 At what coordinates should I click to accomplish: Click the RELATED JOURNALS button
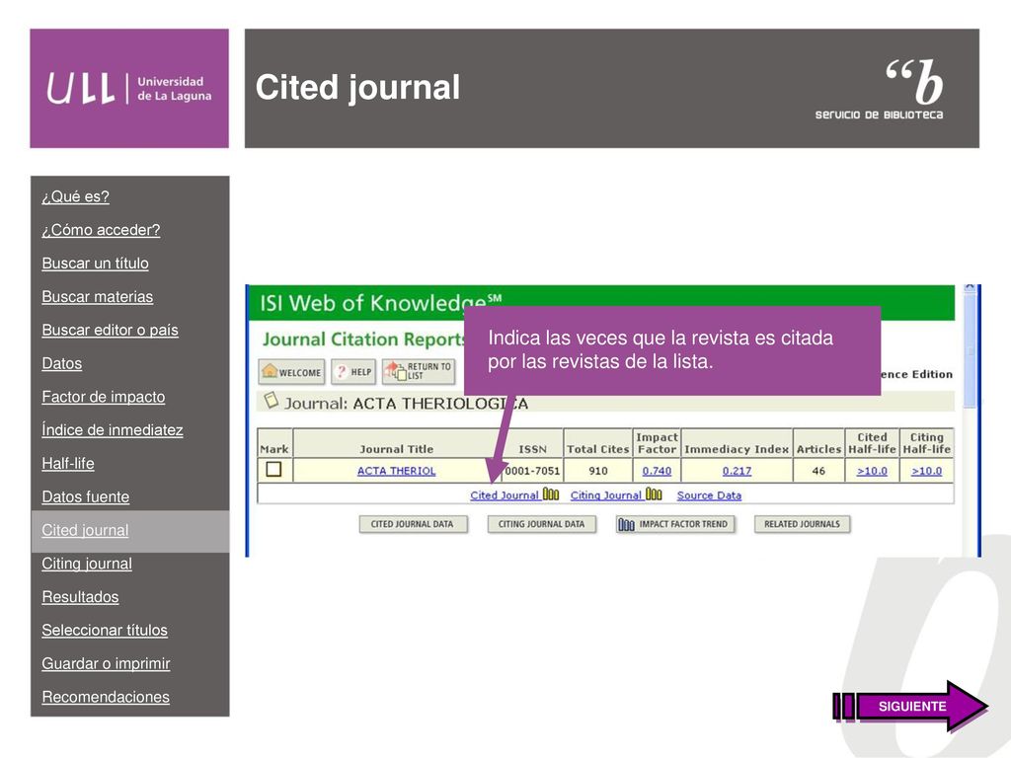802,524
